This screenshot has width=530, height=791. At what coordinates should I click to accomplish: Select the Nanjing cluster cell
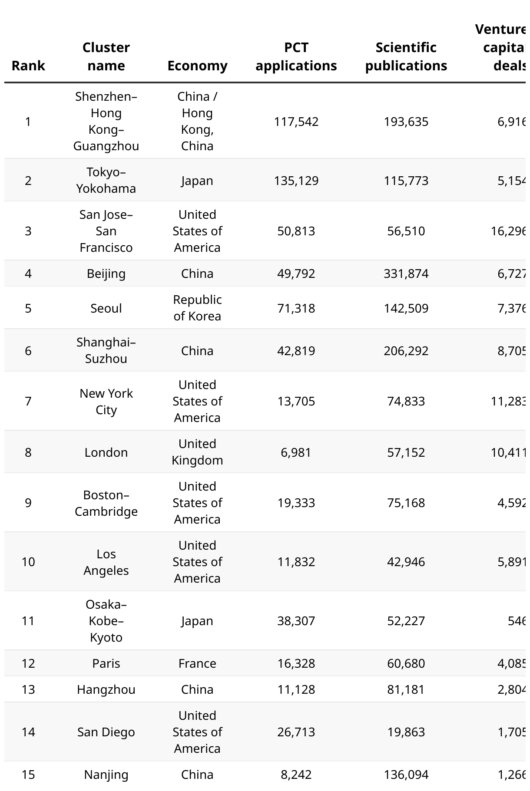106,775
